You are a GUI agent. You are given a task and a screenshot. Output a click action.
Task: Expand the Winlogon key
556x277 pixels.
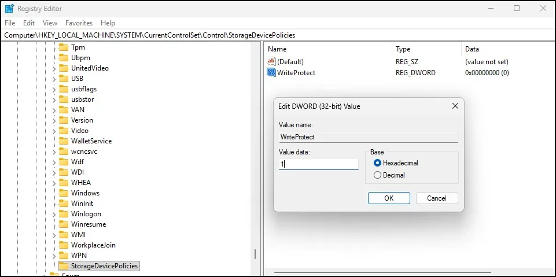54,214
